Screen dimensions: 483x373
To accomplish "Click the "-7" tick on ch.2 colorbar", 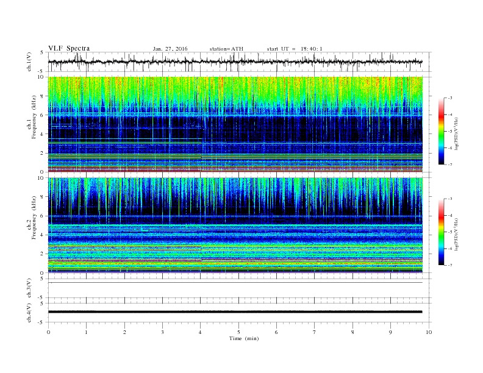I will pyautogui.click(x=449, y=265).
